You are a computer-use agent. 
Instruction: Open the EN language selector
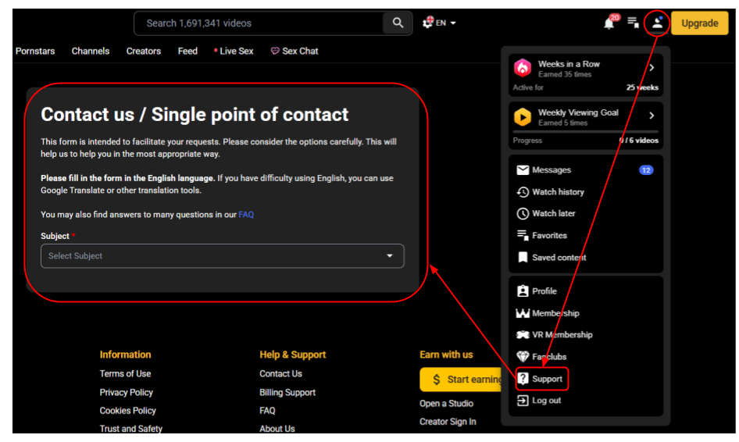point(440,23)
